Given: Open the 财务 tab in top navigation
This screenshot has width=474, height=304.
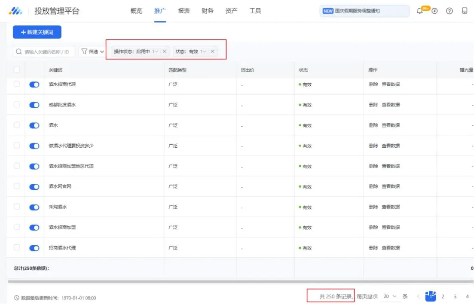Looking at the screenshot, I should [208, 11].
